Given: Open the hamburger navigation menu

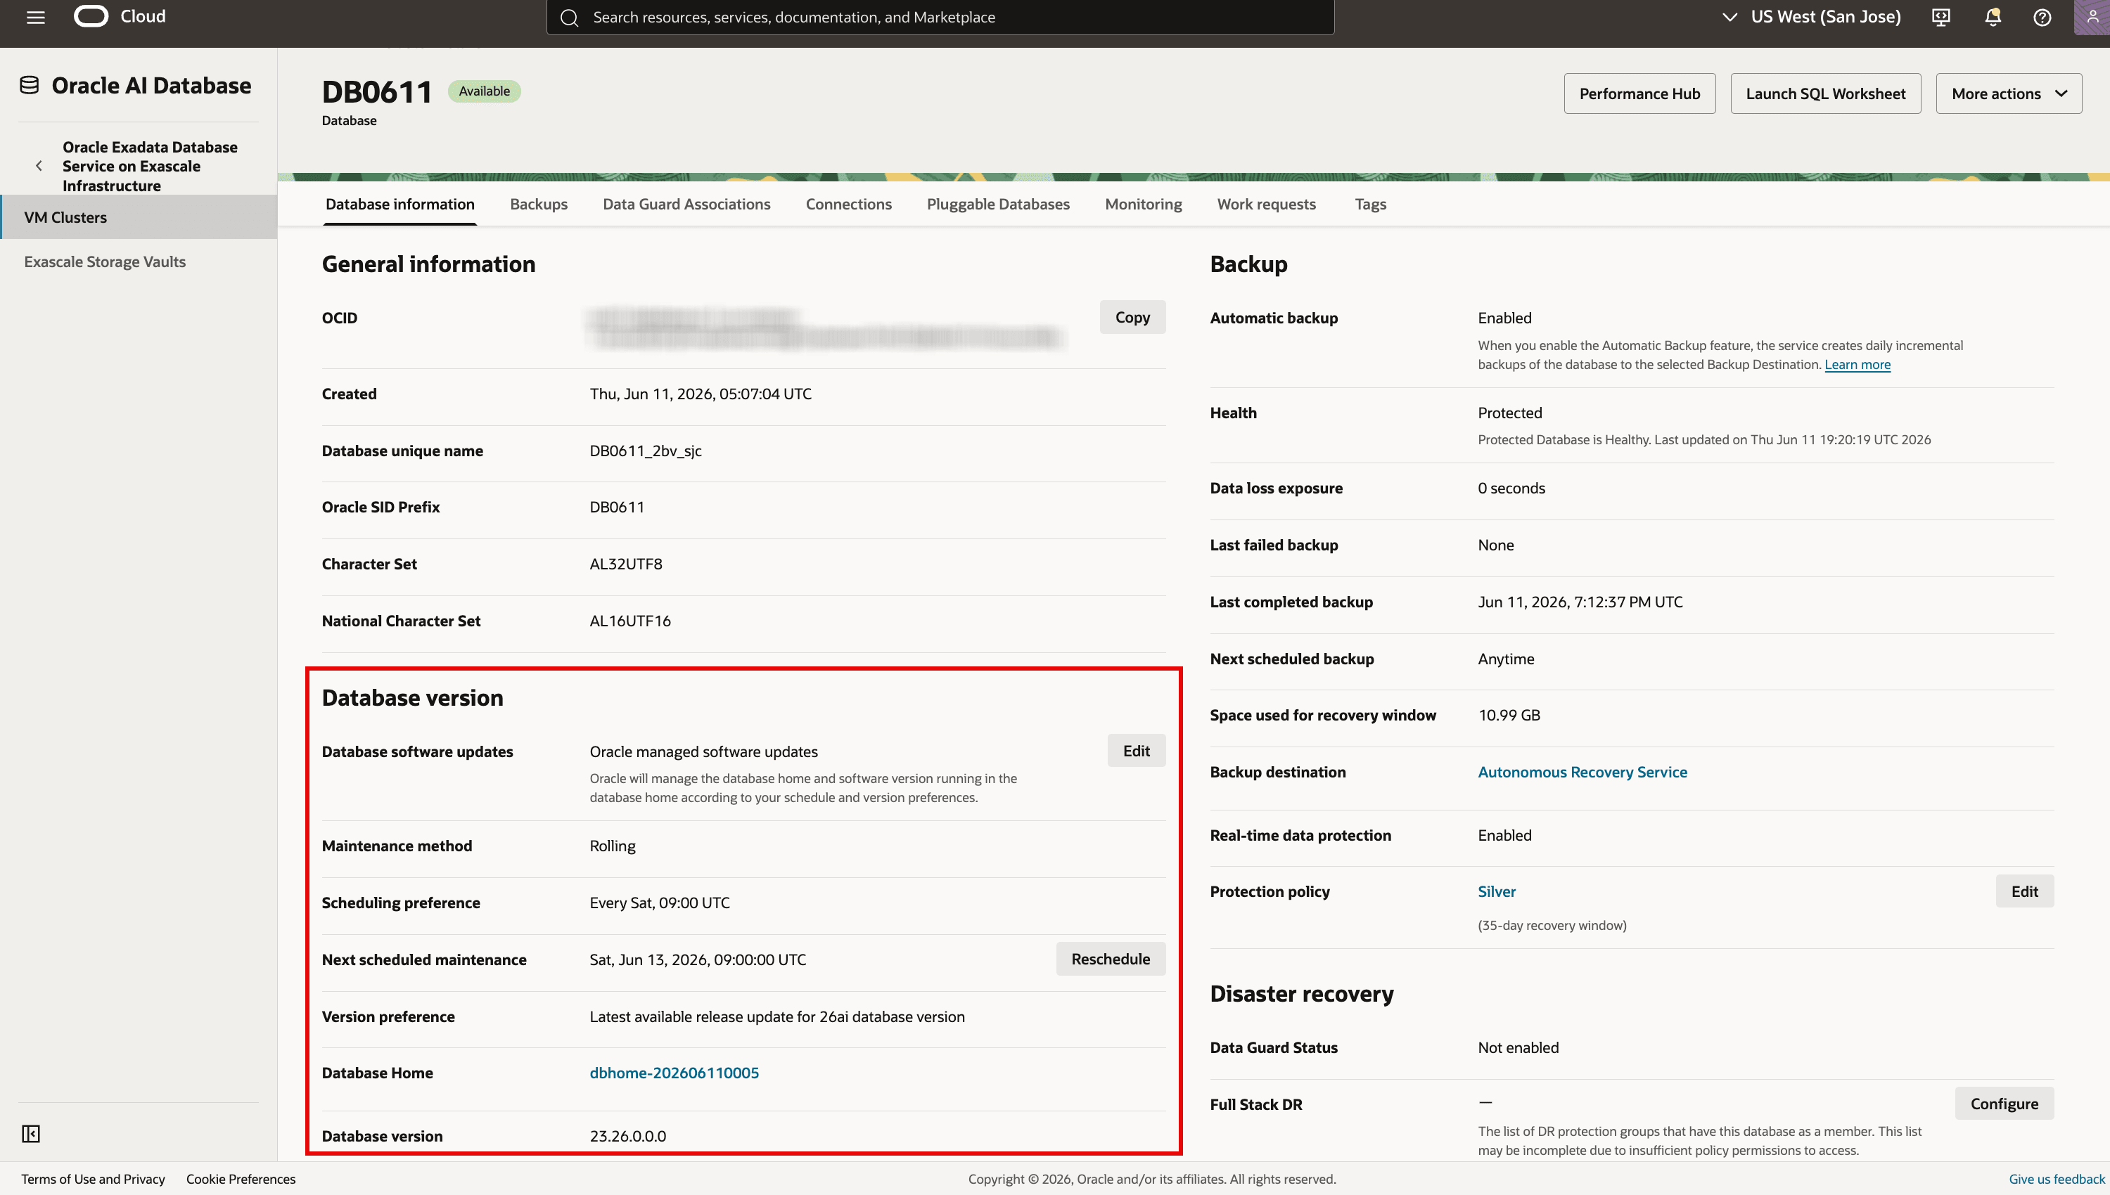Looking at the screenshot, I should 35,18.
